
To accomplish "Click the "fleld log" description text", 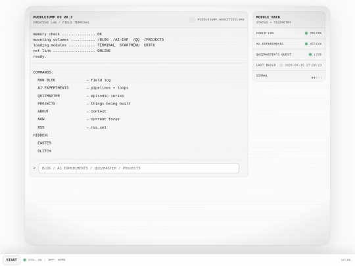I will (x=101, y=80).
